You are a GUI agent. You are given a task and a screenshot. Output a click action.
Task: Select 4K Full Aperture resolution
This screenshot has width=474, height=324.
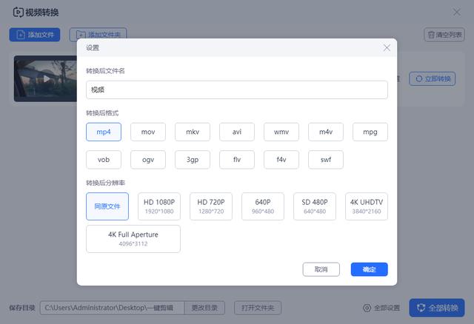point(133,239)
